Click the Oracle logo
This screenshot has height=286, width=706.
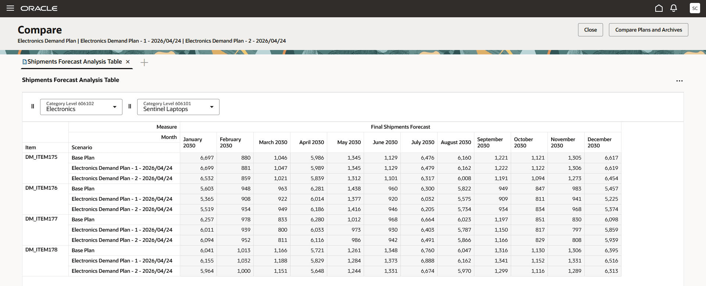[39, 8]
